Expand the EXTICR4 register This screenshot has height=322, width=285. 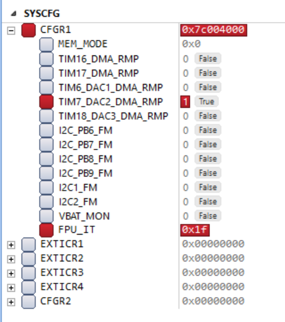pos(11,287)
